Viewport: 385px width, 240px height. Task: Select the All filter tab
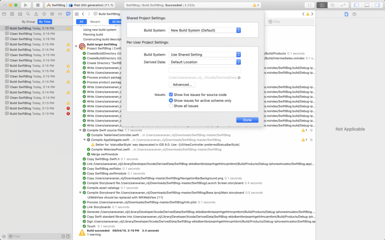[x=81, y=22]
